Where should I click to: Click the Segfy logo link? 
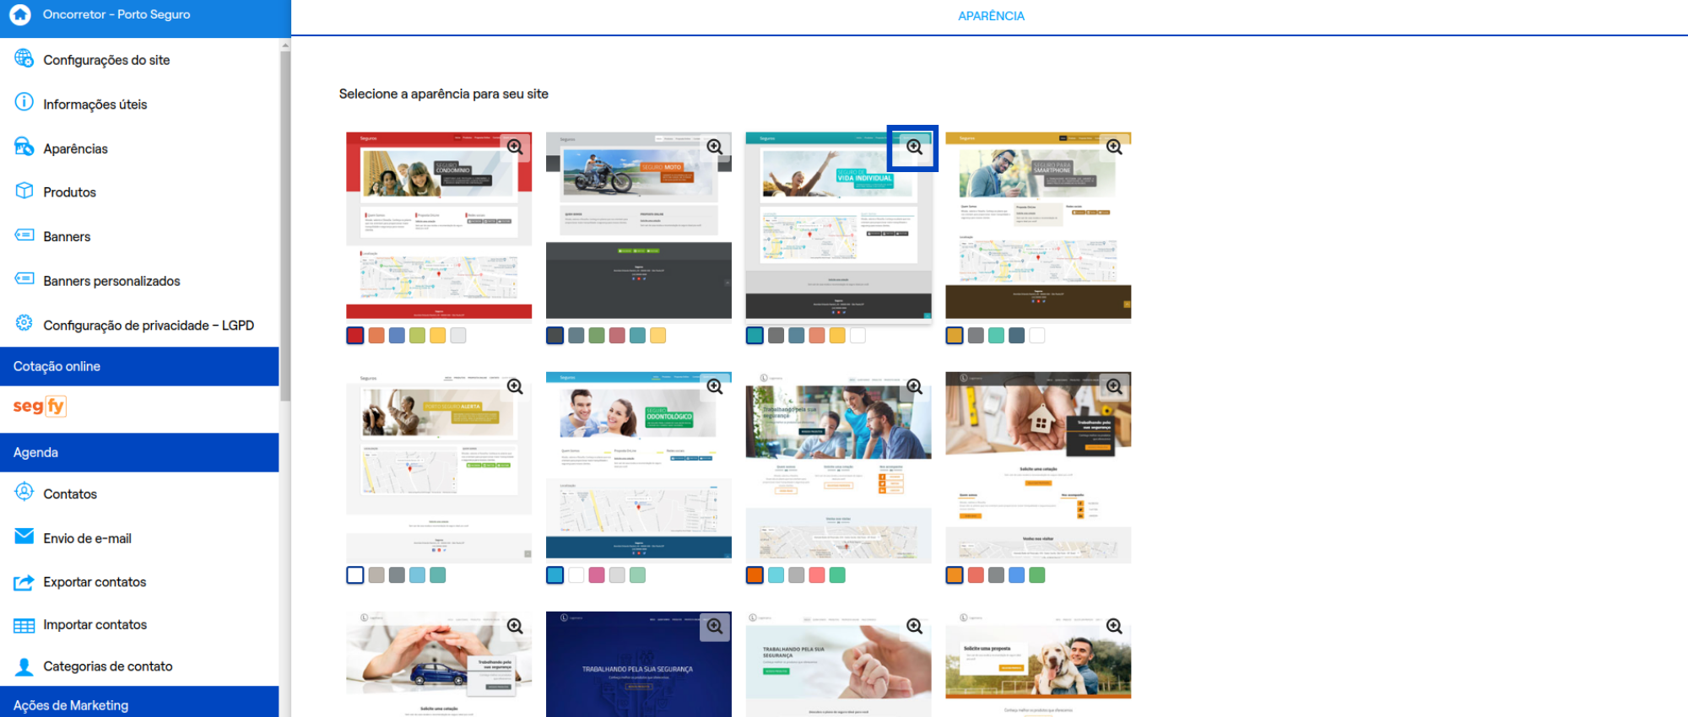click(x=40, y=407)
